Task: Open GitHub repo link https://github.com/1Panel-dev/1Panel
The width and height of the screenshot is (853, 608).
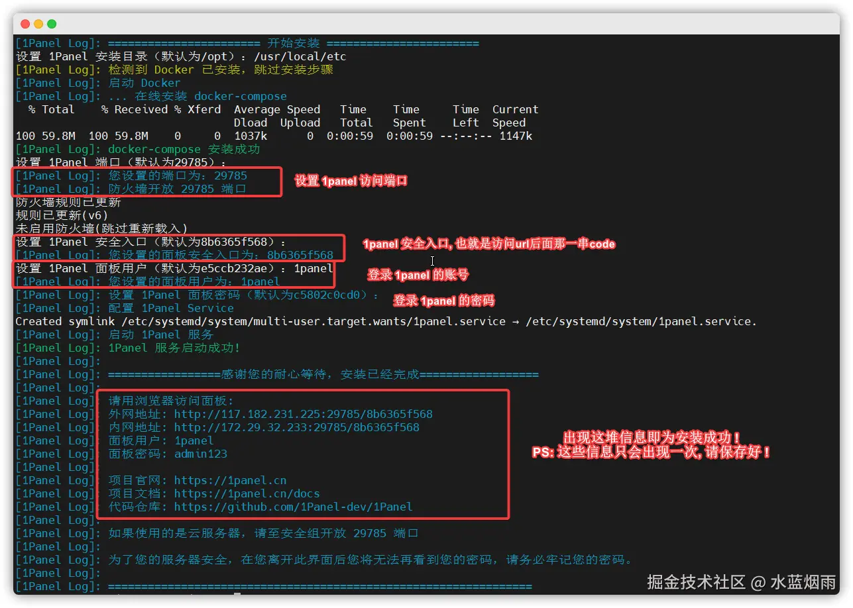Action: 293,507
